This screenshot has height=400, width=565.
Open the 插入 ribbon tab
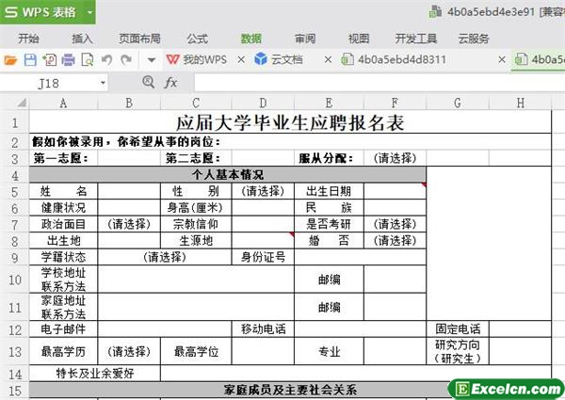pyautogui.click(x=82, y=39)
